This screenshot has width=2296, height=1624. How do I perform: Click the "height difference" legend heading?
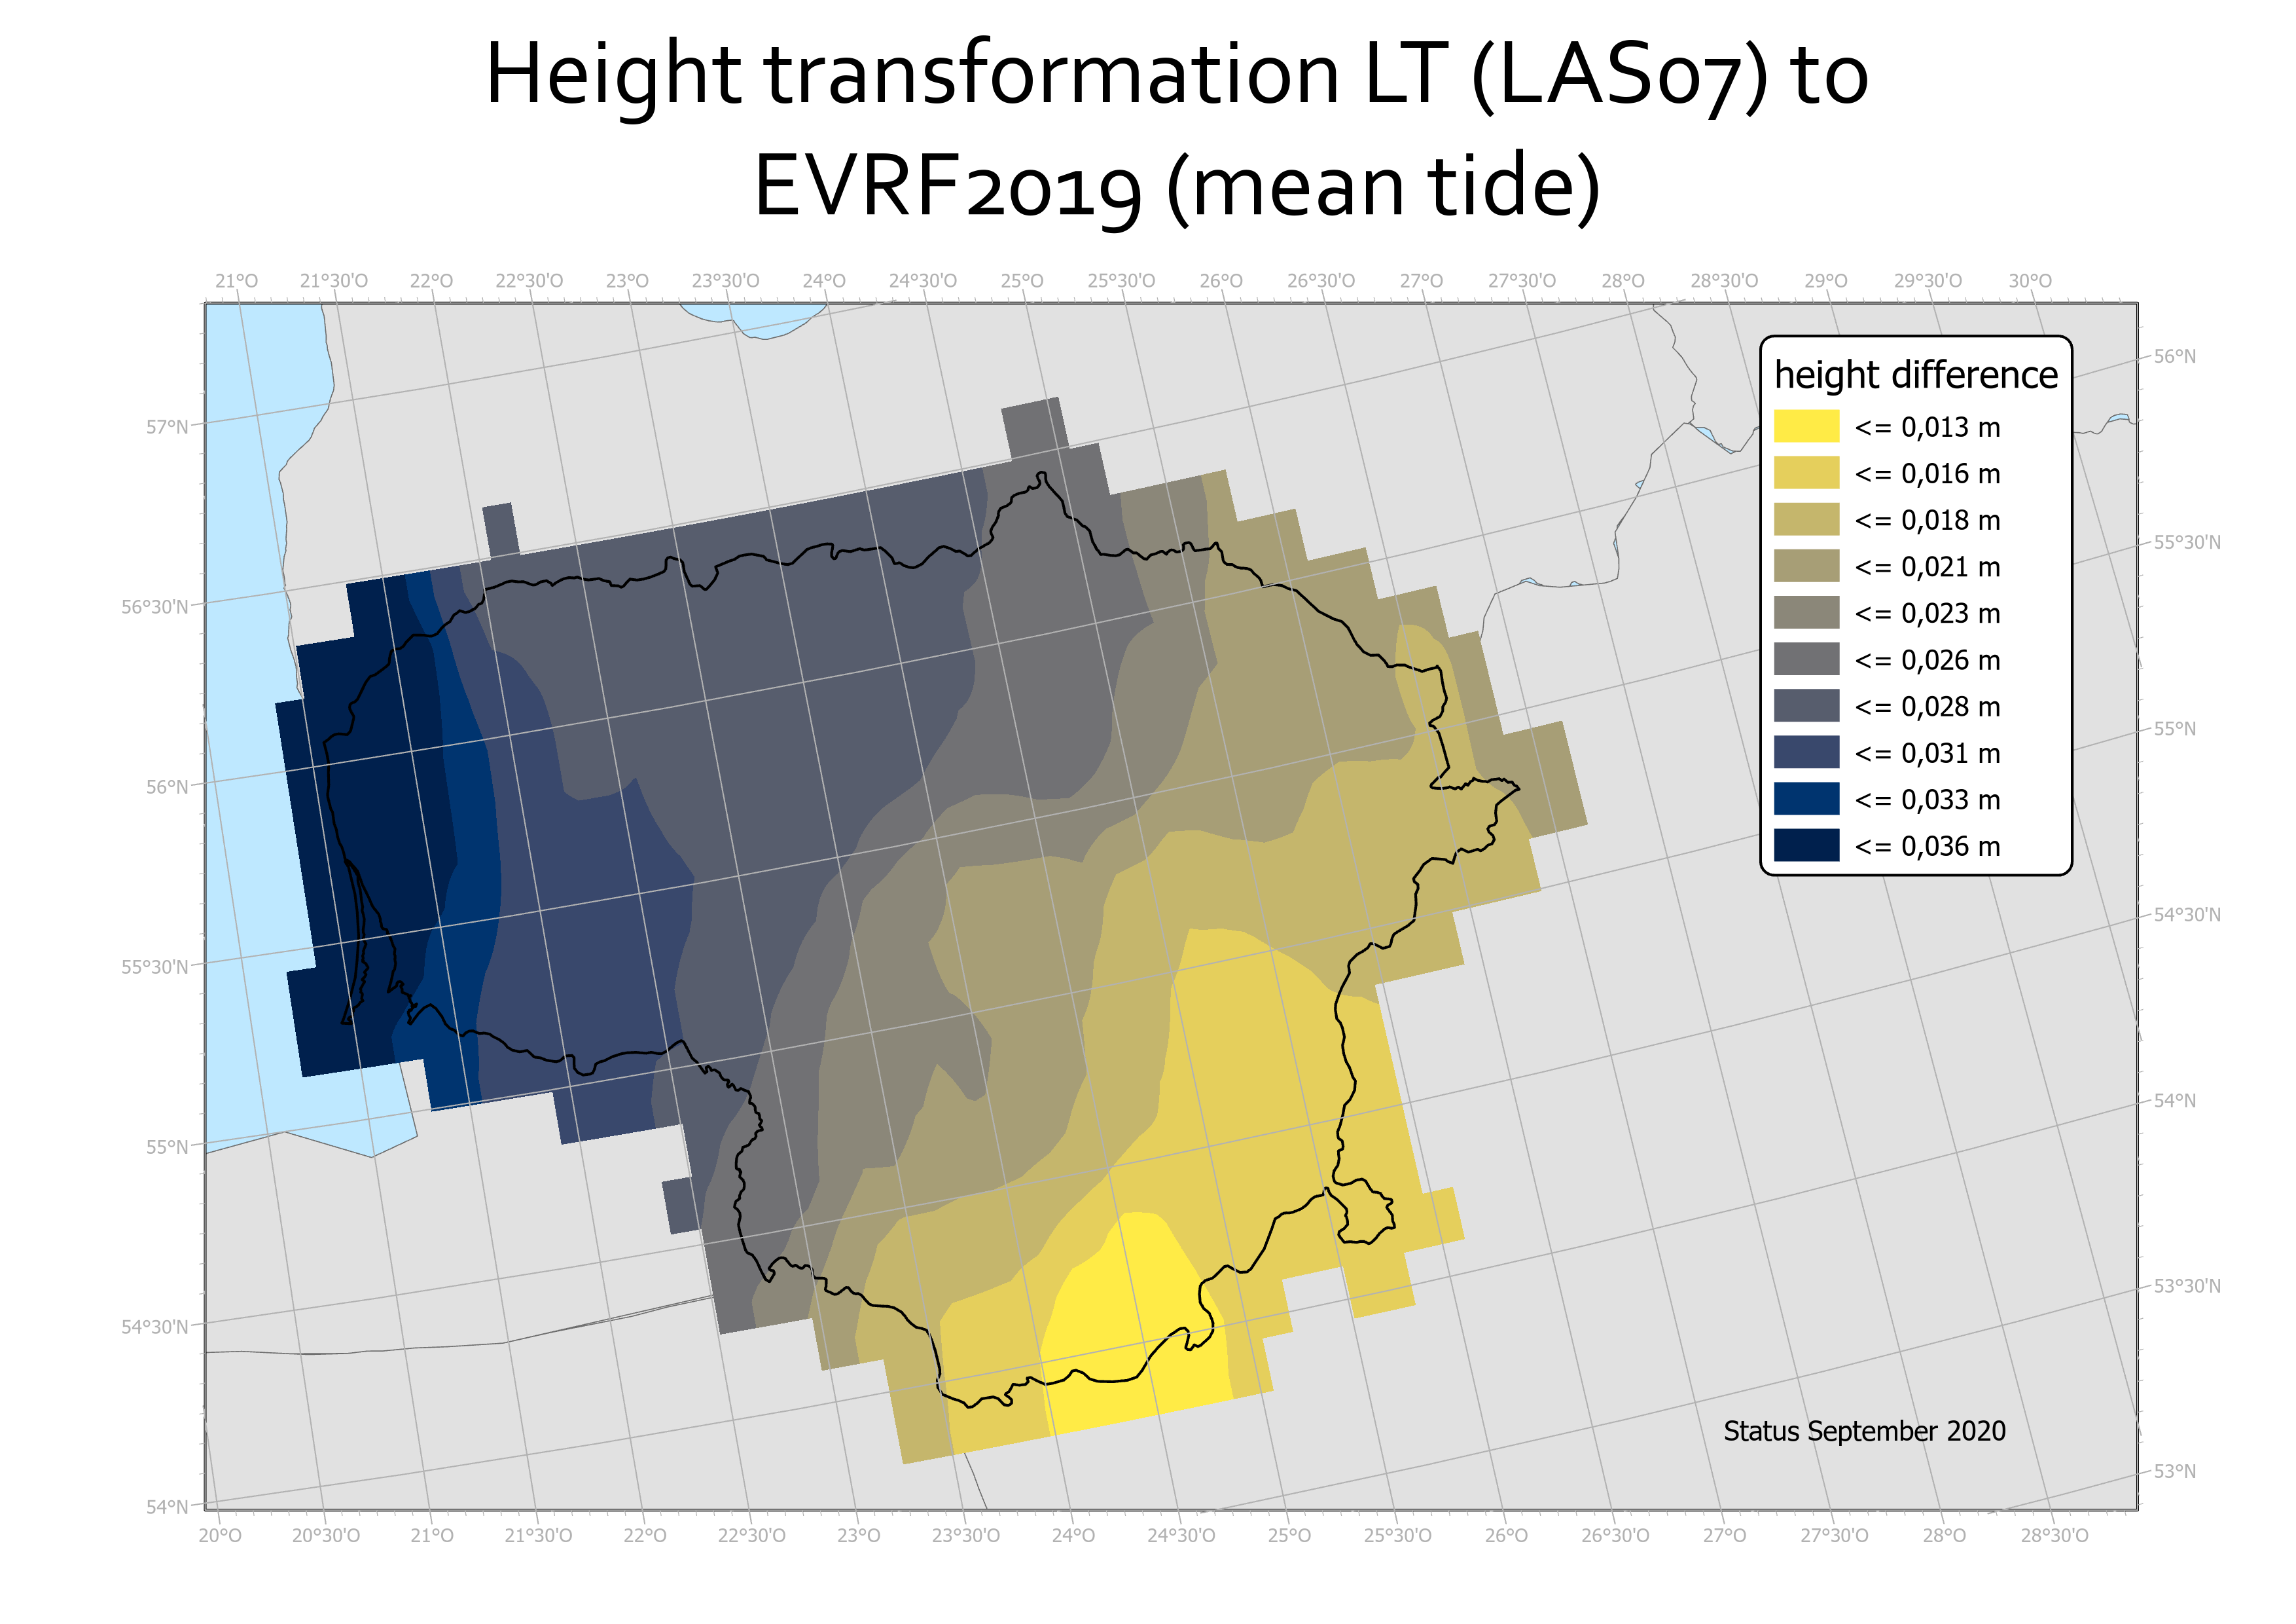pos(1916,375)
